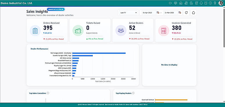The height and width of the screenshot is (107, 225).
Task: Click the 52 Active Dealers value
Action: [132, 28]
